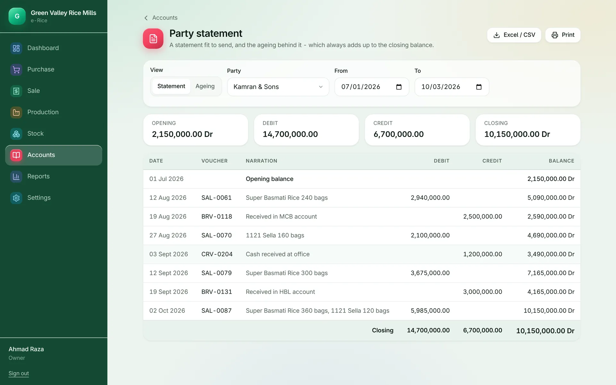The height and width of the screenshot is (385, 616).
Task: Click the NARRATION column header
Action: pos(261,161)
